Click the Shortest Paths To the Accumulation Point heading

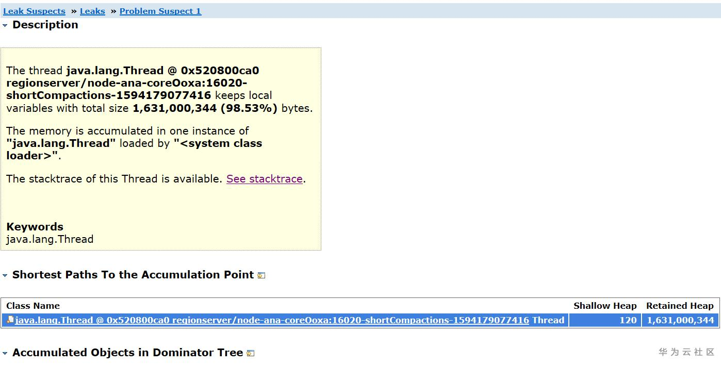[133, 275]
